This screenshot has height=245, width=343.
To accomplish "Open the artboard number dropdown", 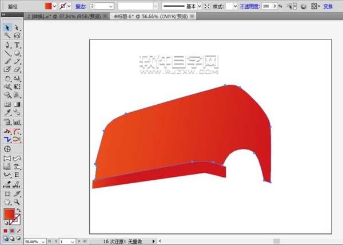I will 74,242.
